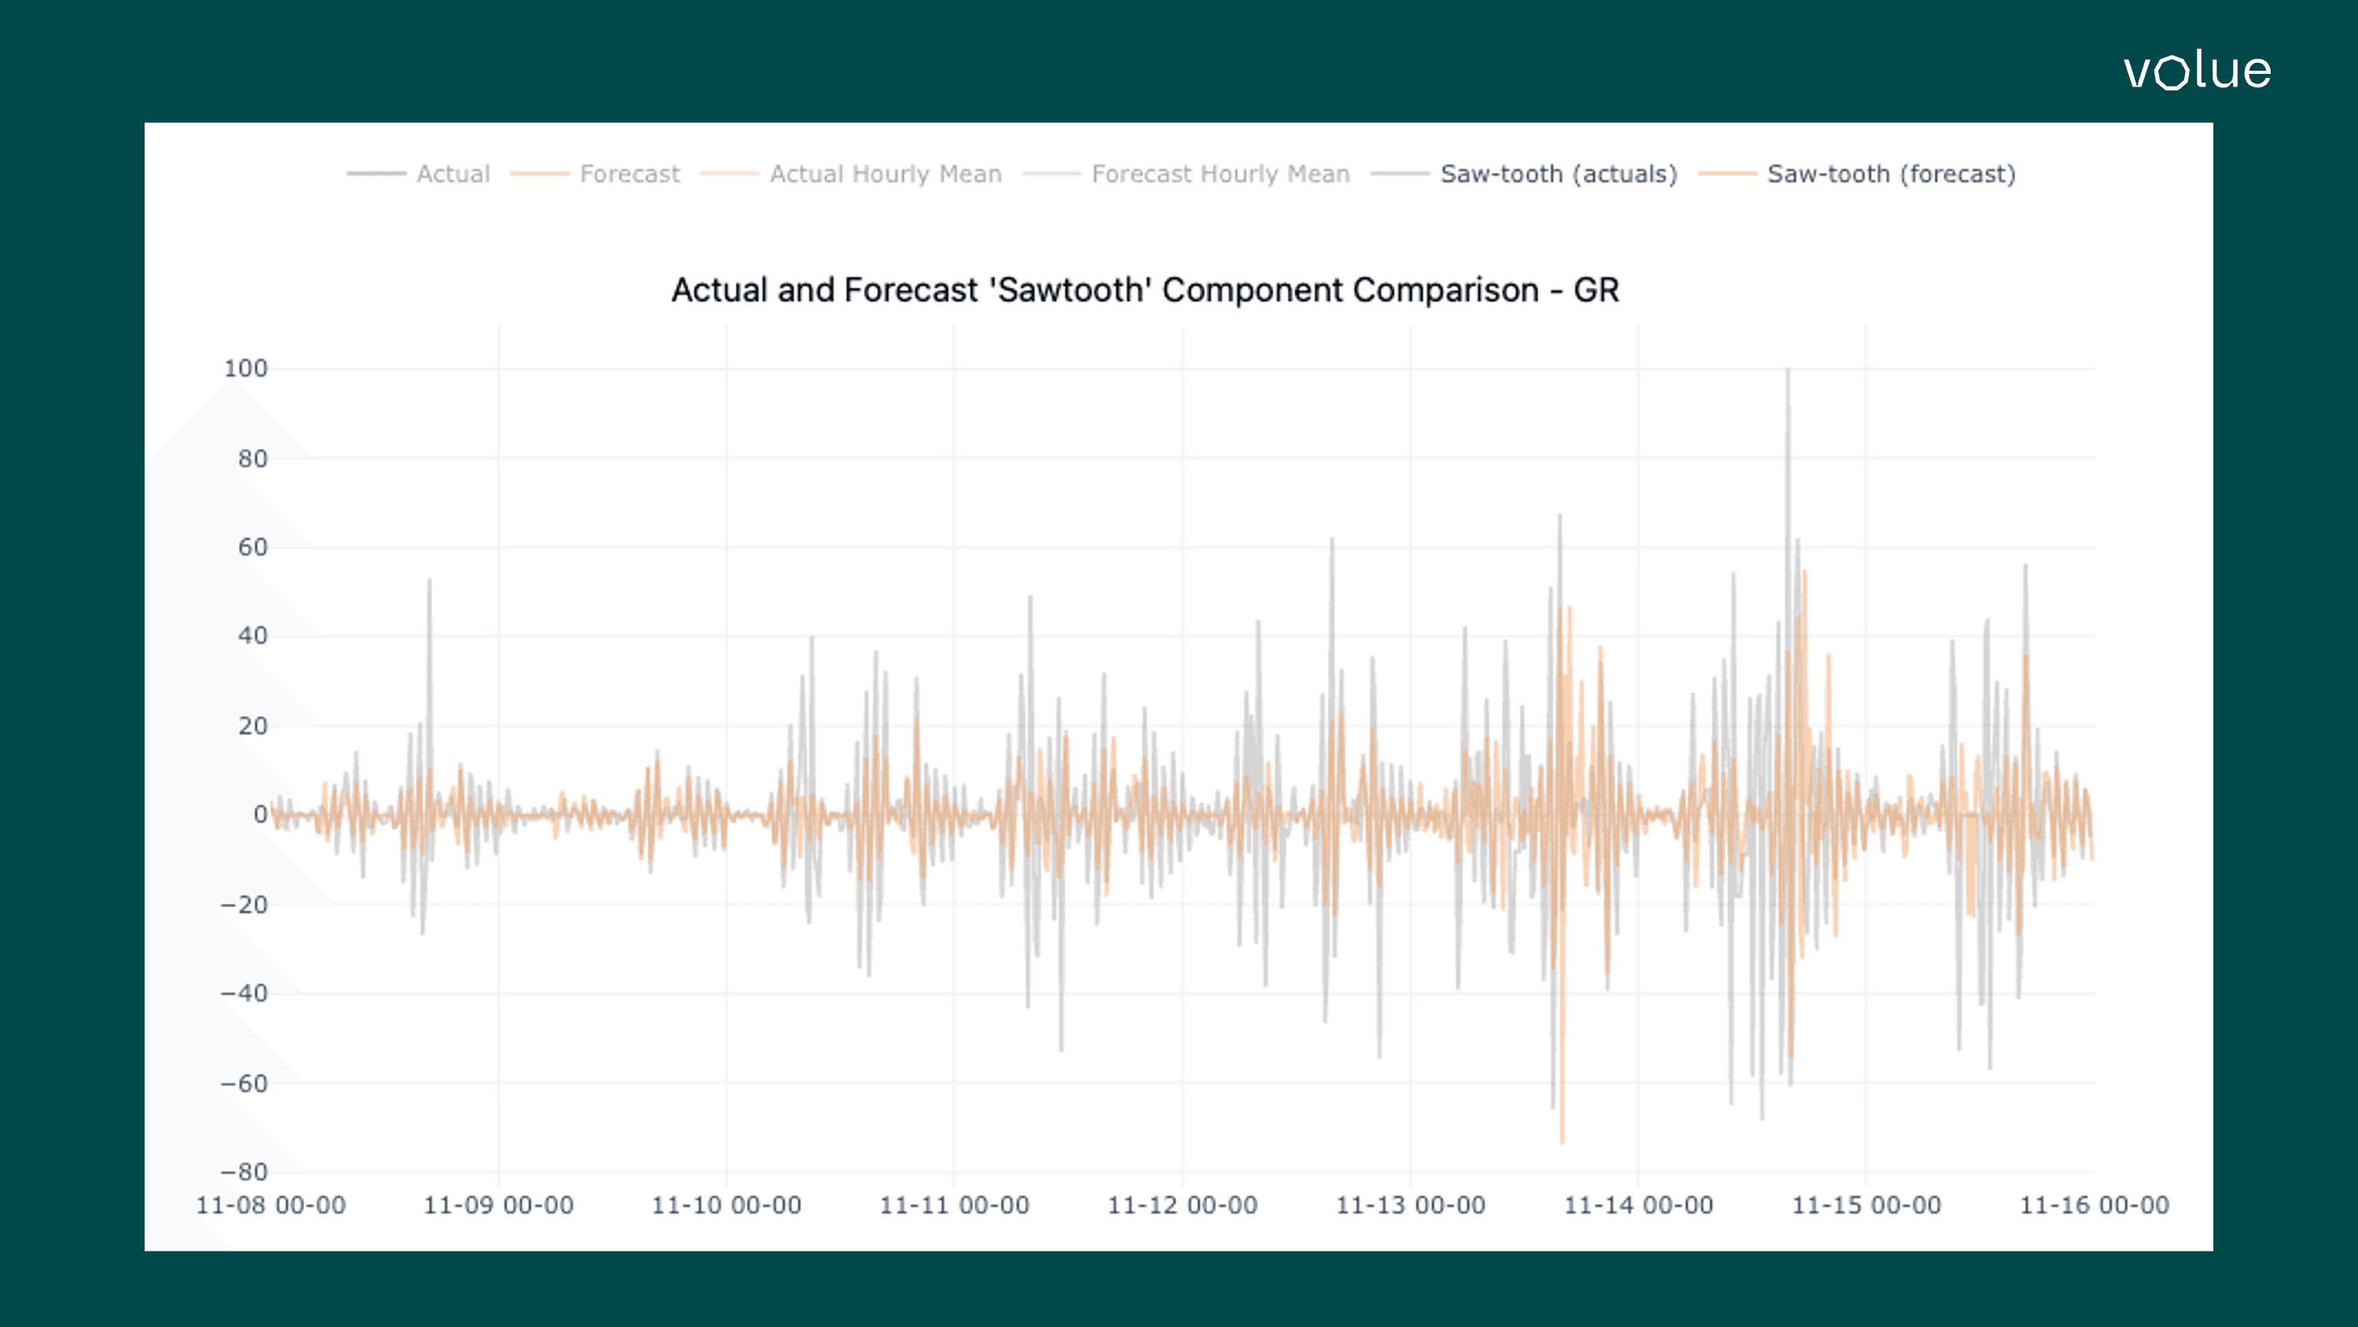Show the Actual Hourly Mean series
Screen dimensions: 2358x1327
point(884,174)
